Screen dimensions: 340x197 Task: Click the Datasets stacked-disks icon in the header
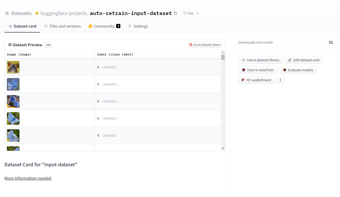click(8, 13)
